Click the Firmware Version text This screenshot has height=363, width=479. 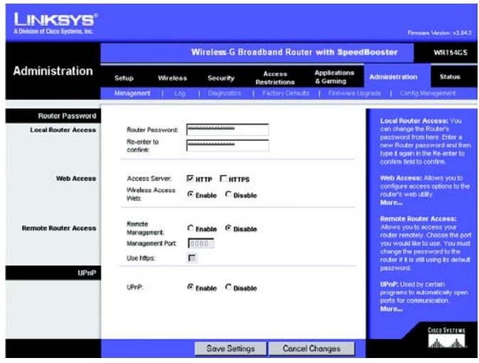439,33
